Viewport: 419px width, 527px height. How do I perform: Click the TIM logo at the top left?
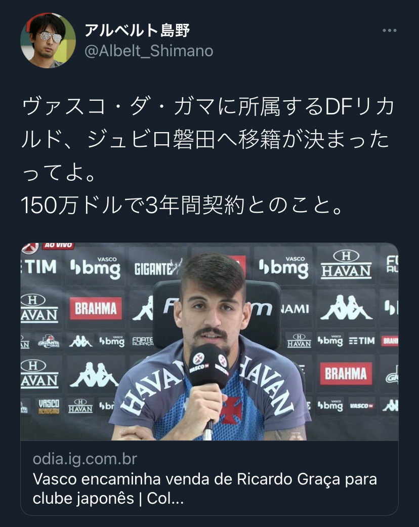[x=39, y=267]
